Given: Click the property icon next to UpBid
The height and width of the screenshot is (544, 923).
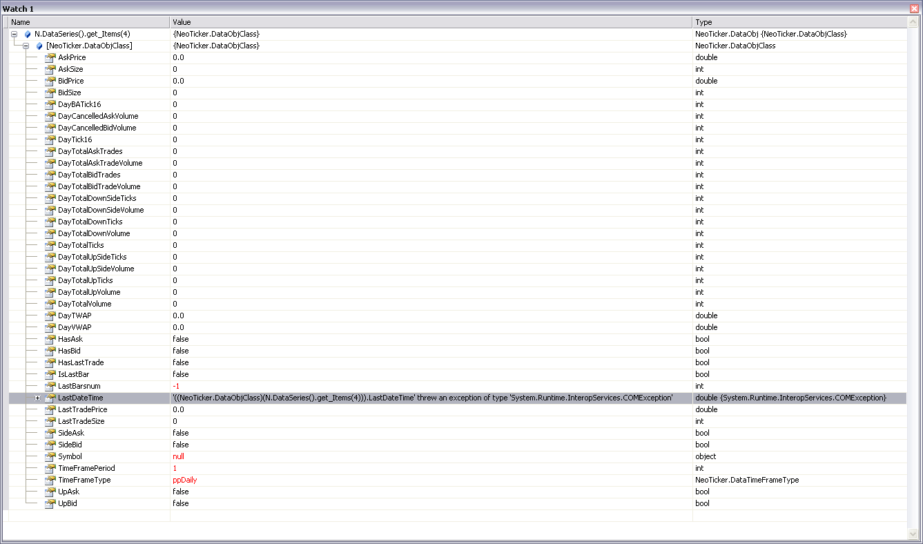Looking at the screenshot, I should pos(49,503).
